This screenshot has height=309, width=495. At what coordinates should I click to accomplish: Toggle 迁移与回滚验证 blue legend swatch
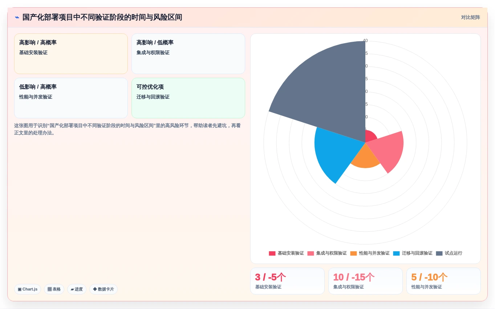pos(396,253)
